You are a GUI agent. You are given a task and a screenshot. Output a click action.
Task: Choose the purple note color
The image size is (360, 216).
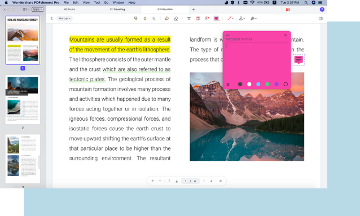click(276, 84)
